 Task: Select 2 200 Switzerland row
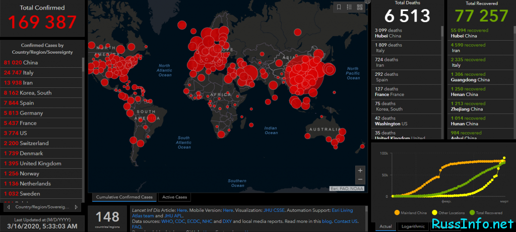coord(41,144)
